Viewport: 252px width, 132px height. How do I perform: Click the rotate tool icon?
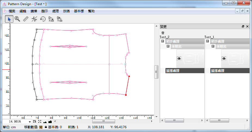pyautogui.click(x=43, y=19)
